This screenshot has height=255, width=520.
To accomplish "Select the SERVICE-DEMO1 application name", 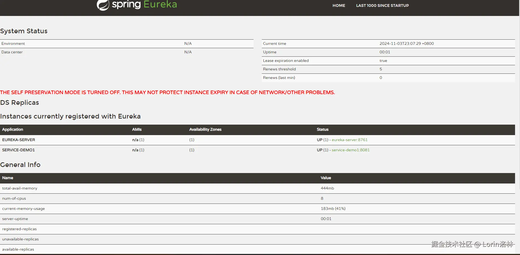I will (18, 150).
